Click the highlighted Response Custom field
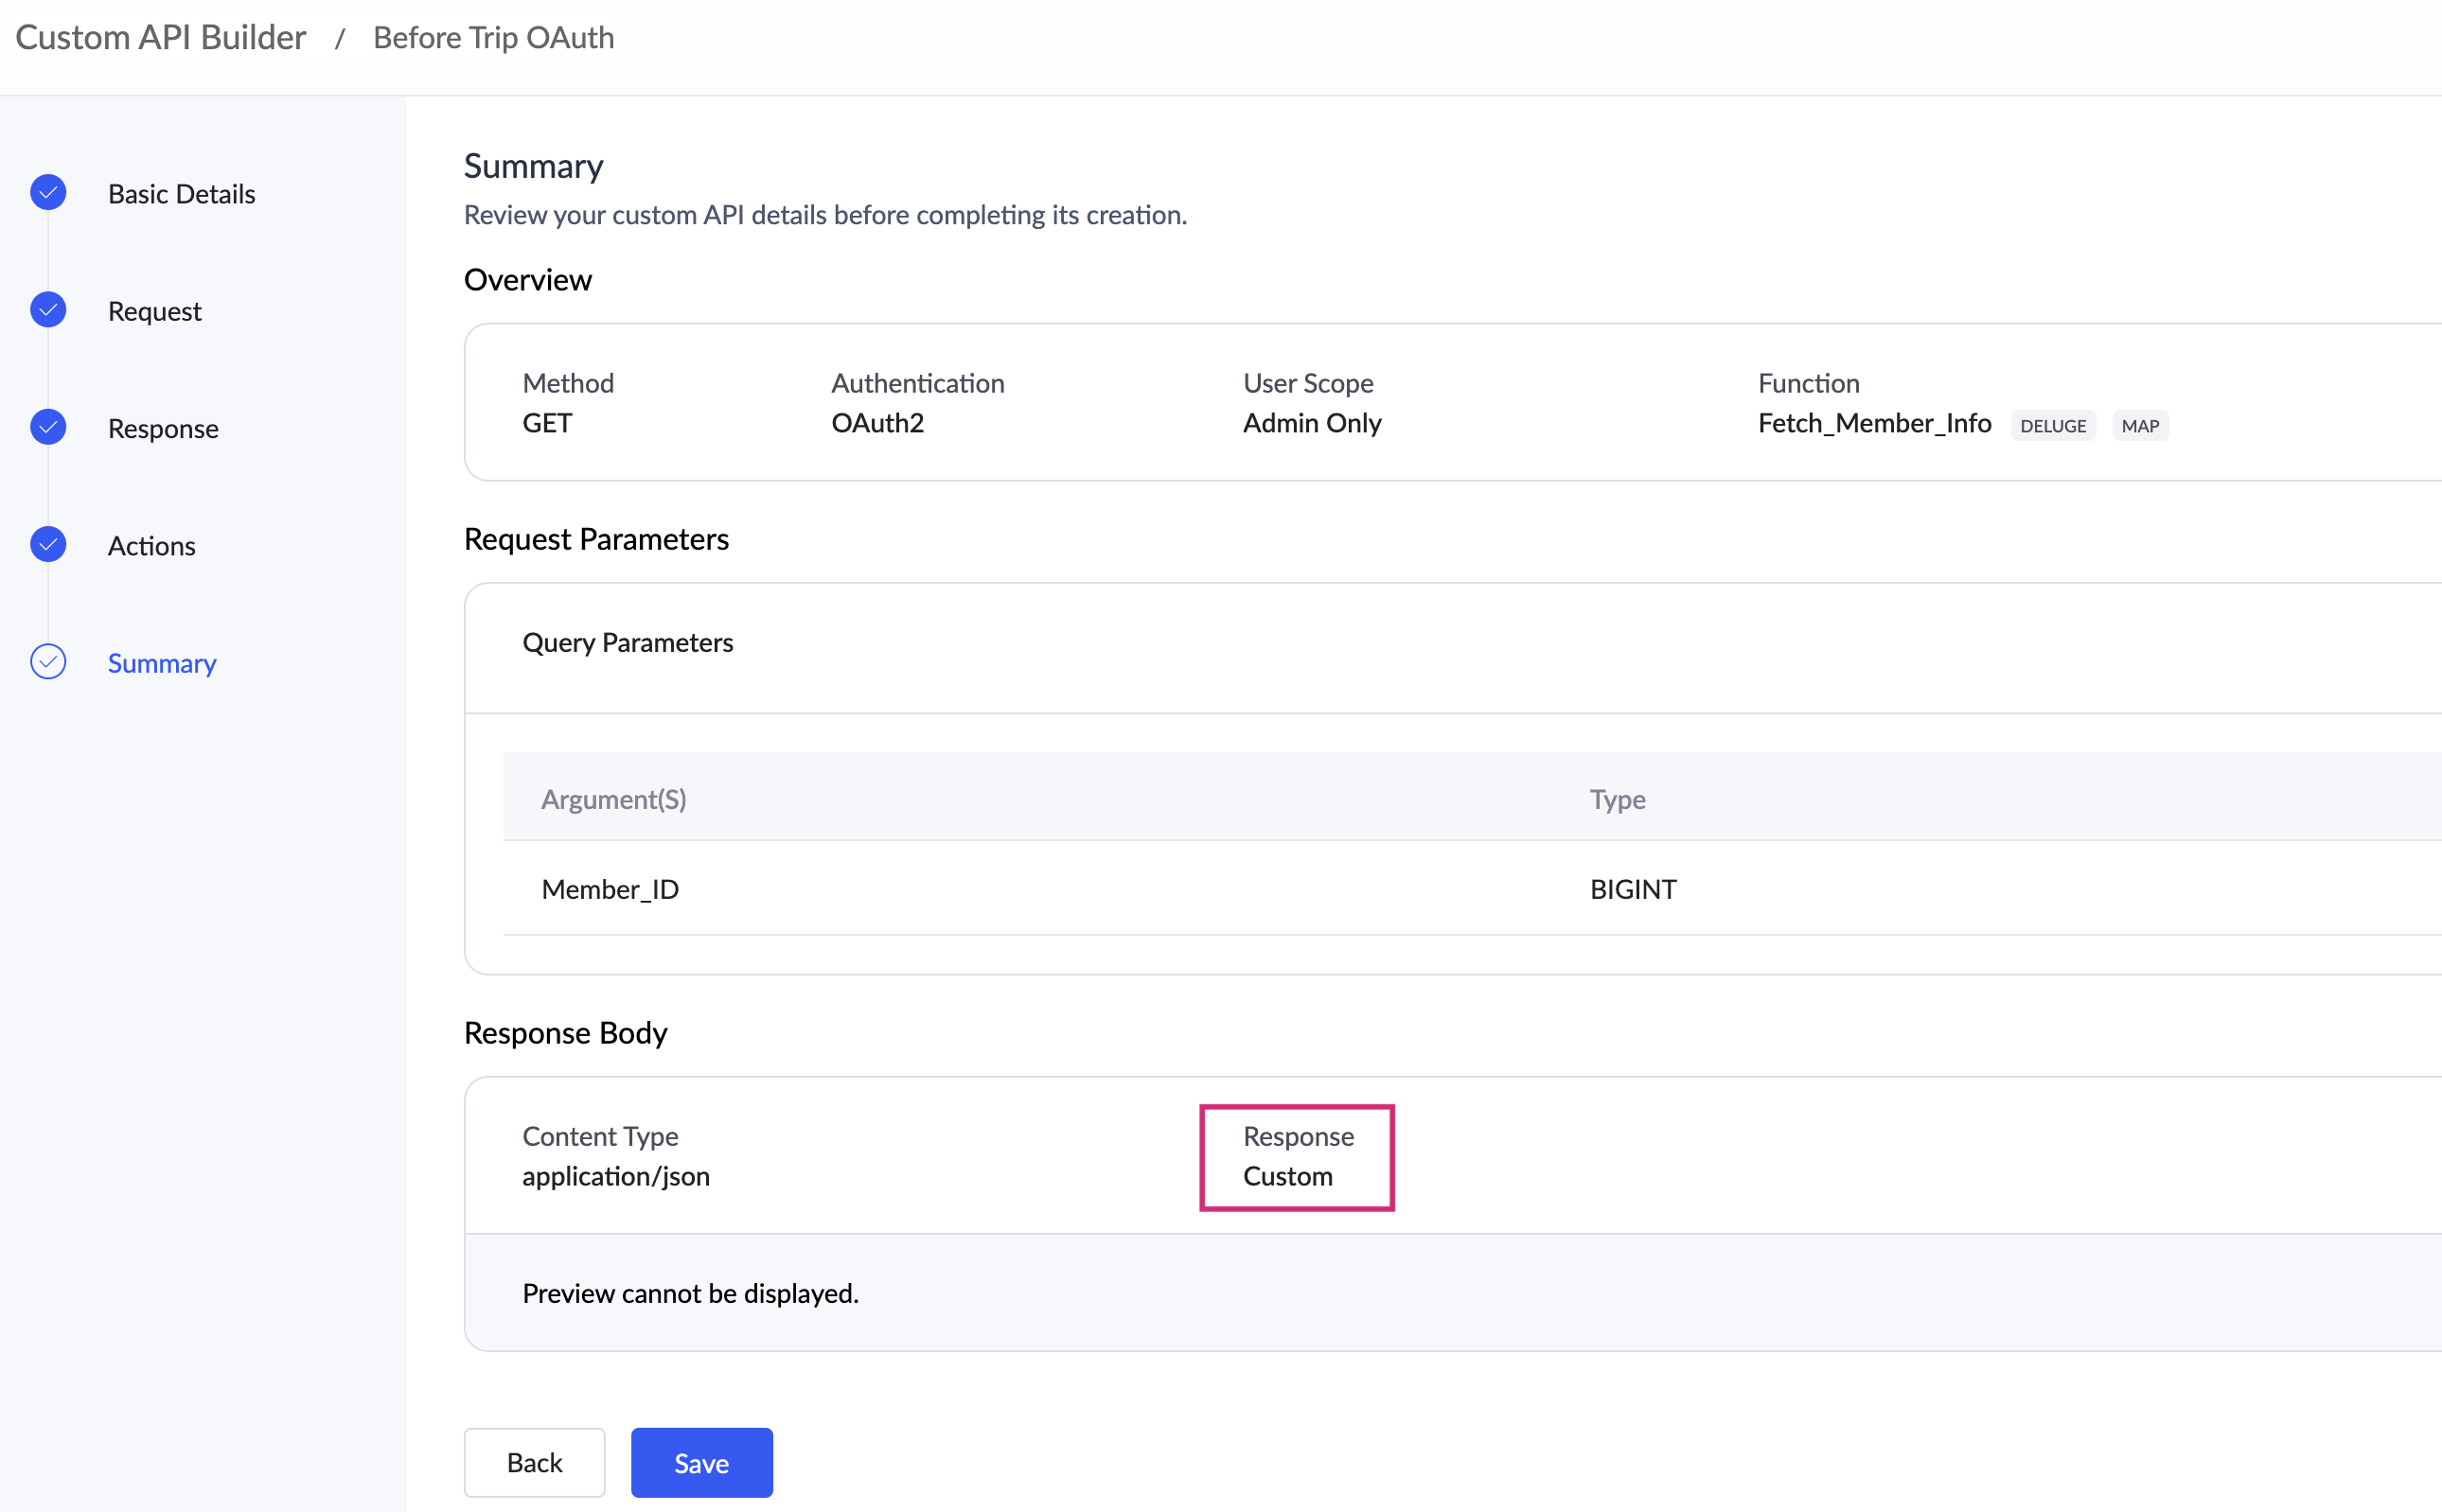Screen dimensions: 2442x1512 [1297, 1157]
